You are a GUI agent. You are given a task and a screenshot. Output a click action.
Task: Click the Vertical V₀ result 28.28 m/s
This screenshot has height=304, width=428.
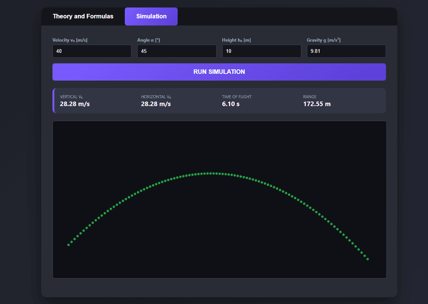(x=75, y=104)
